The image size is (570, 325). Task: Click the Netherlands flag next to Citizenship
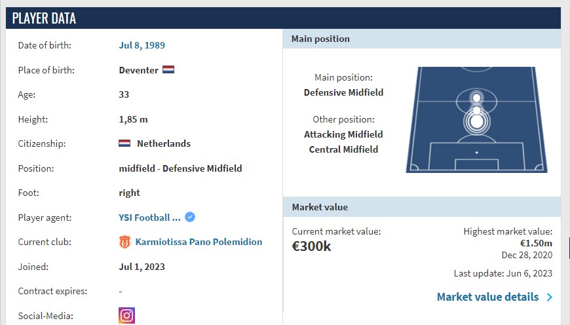coord(124,143)
